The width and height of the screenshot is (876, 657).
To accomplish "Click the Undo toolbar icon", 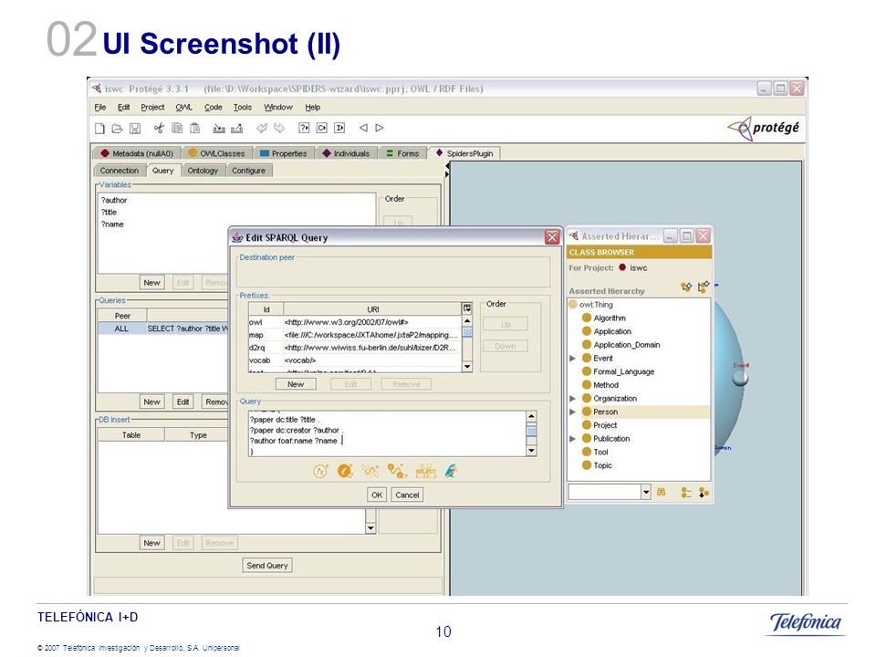I will 262,129.
